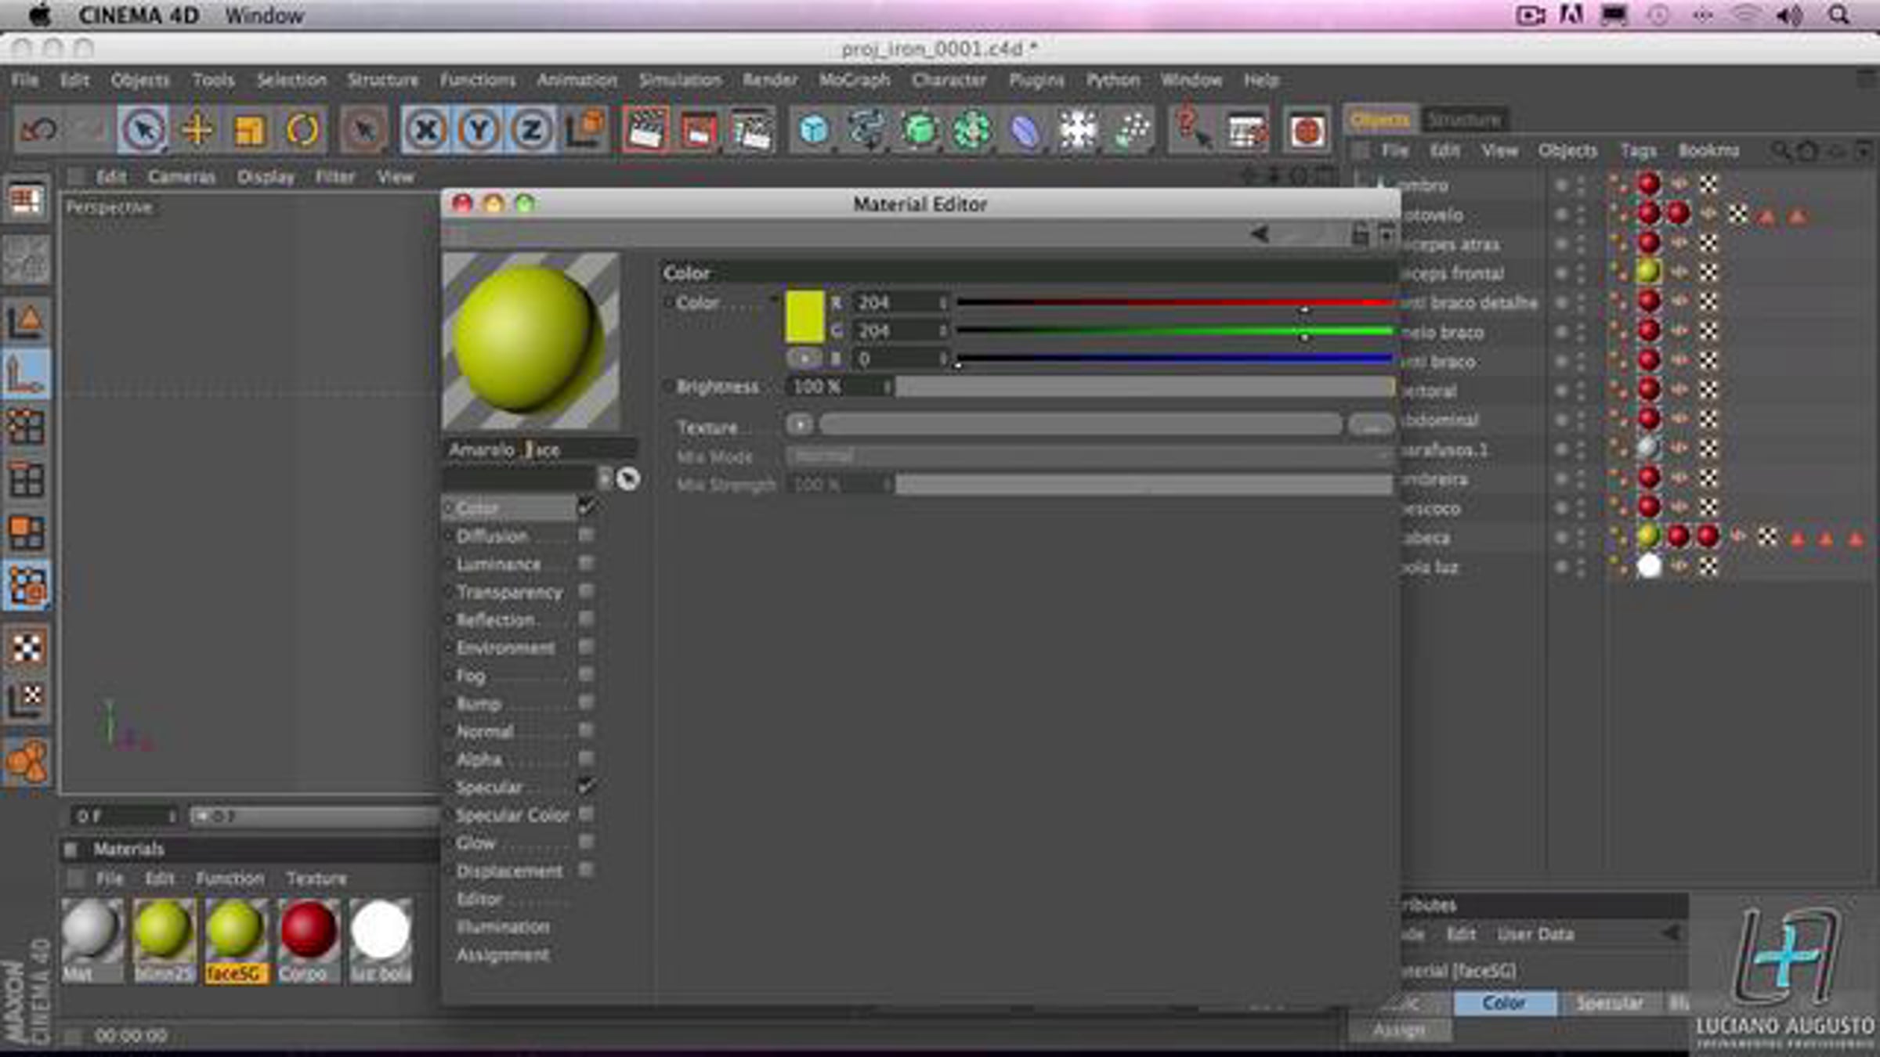The image size is (1880, 1057).
Task: Open the purple deformer objects icon
Action: point(1025,129)
